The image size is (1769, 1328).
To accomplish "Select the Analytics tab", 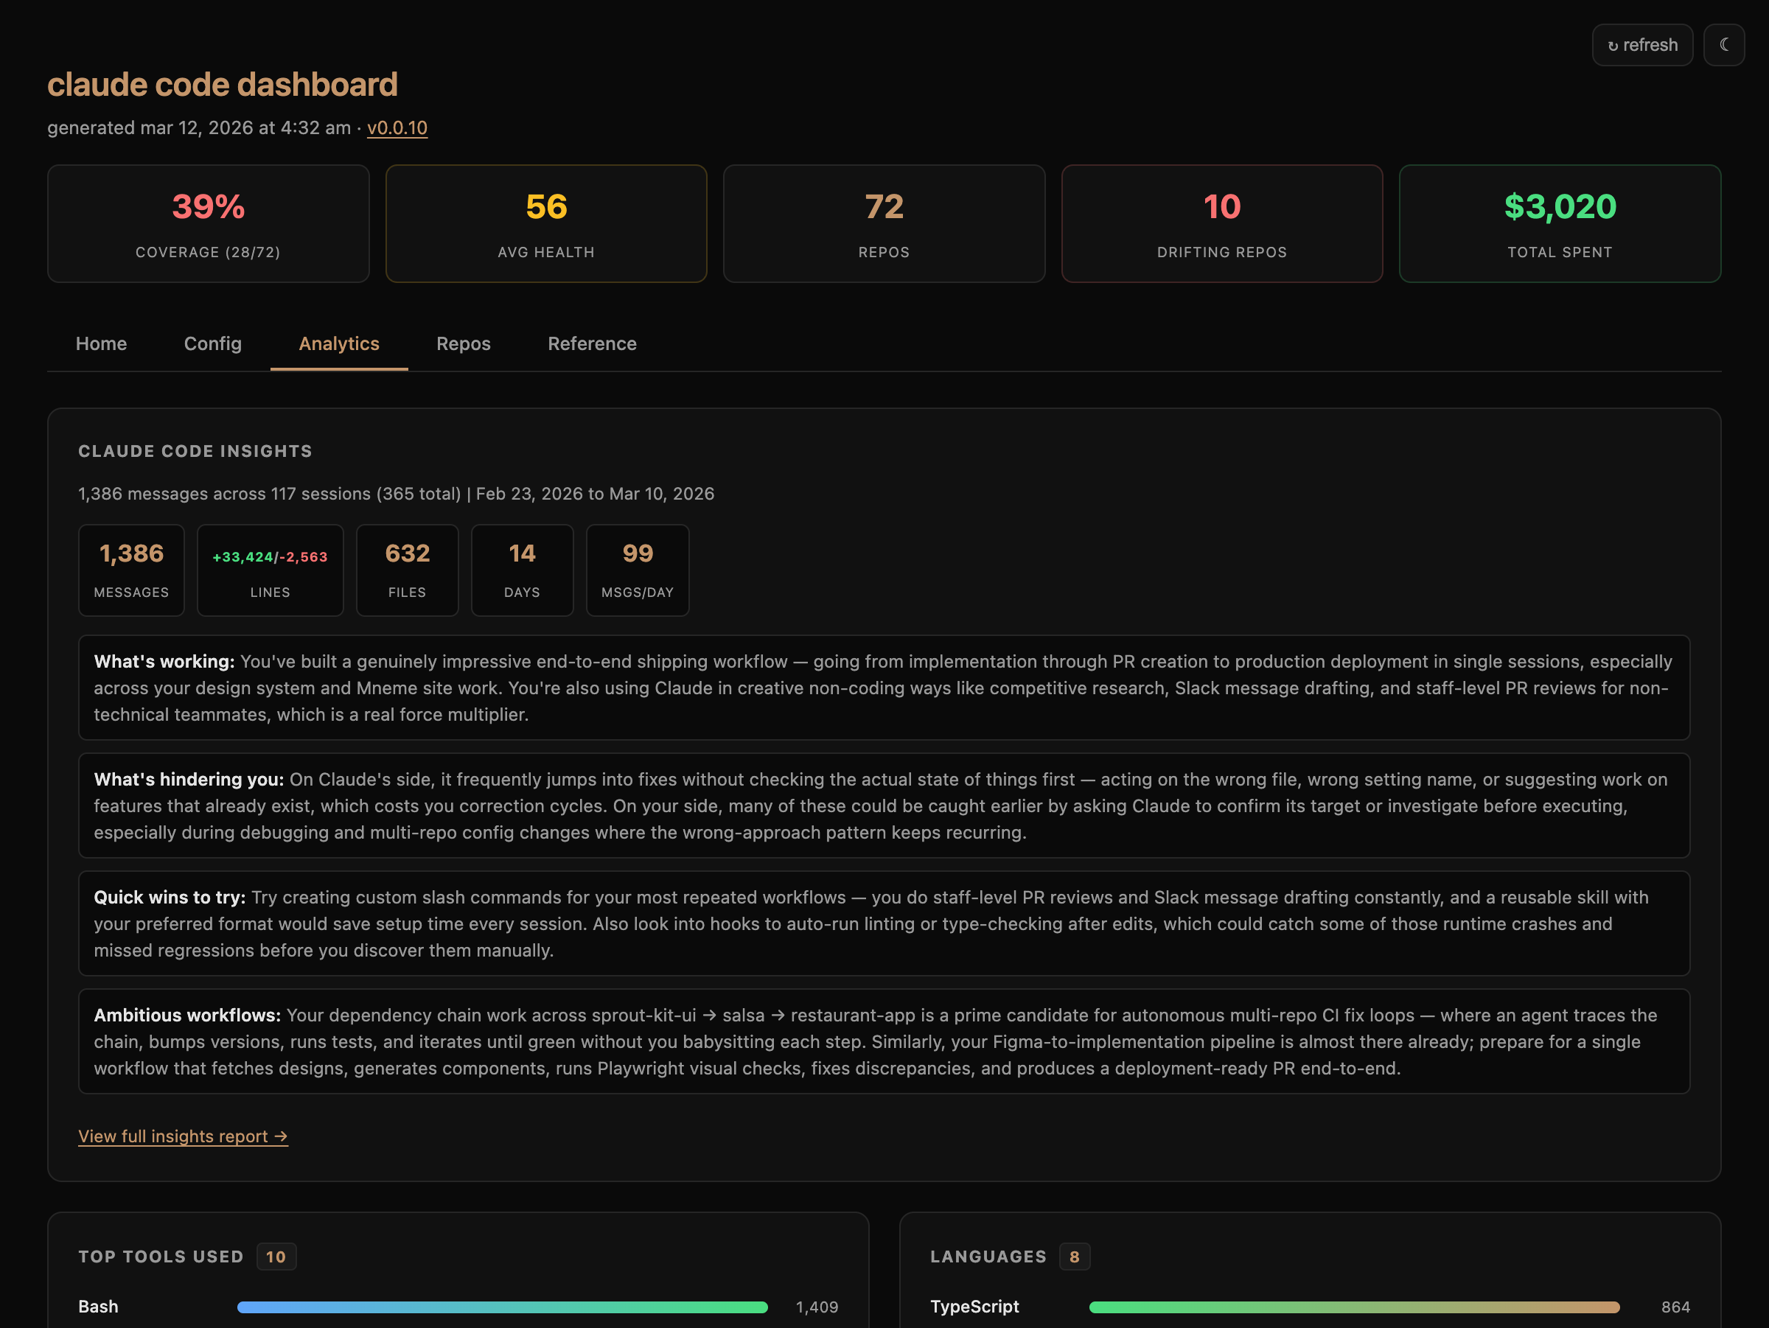I will point(338,344).
